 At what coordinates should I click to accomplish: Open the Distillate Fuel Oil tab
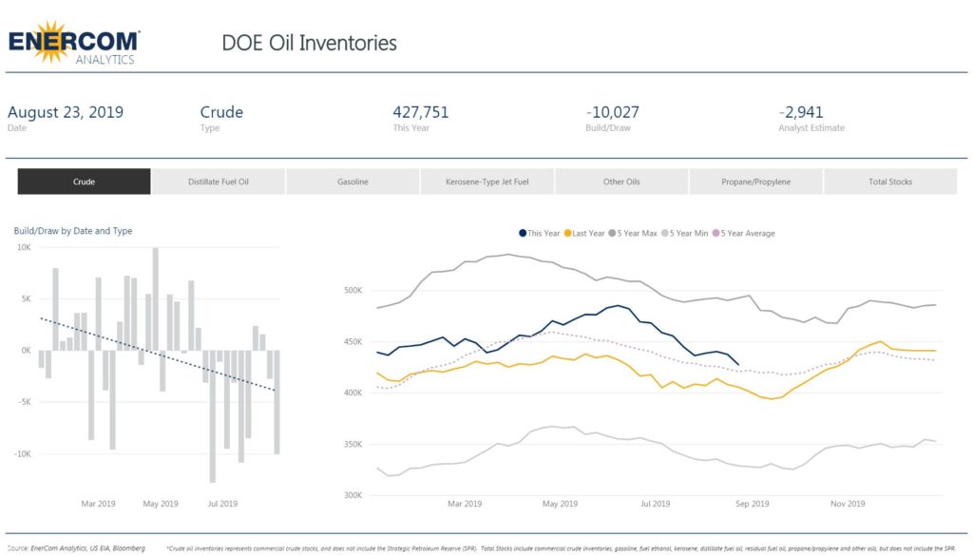coord(218,181)
